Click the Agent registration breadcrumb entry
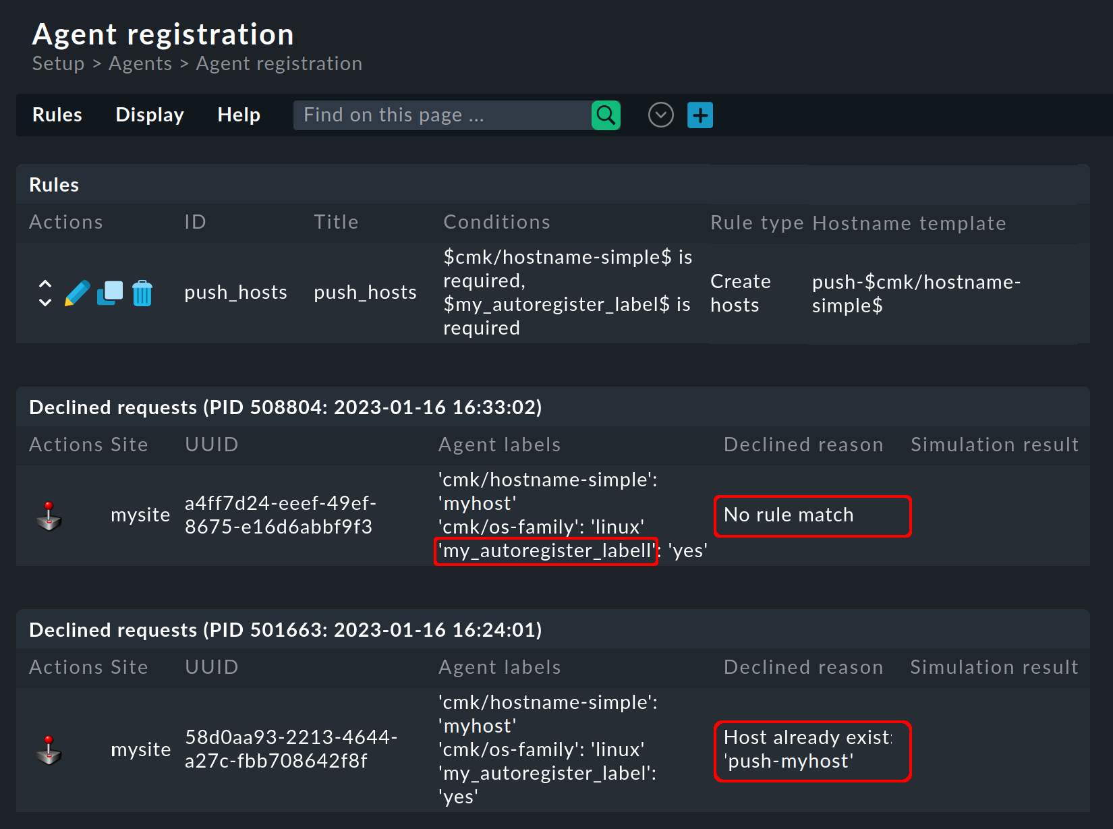The width and height of the screenshot is (1113, 829). click(x=279, y=63)
